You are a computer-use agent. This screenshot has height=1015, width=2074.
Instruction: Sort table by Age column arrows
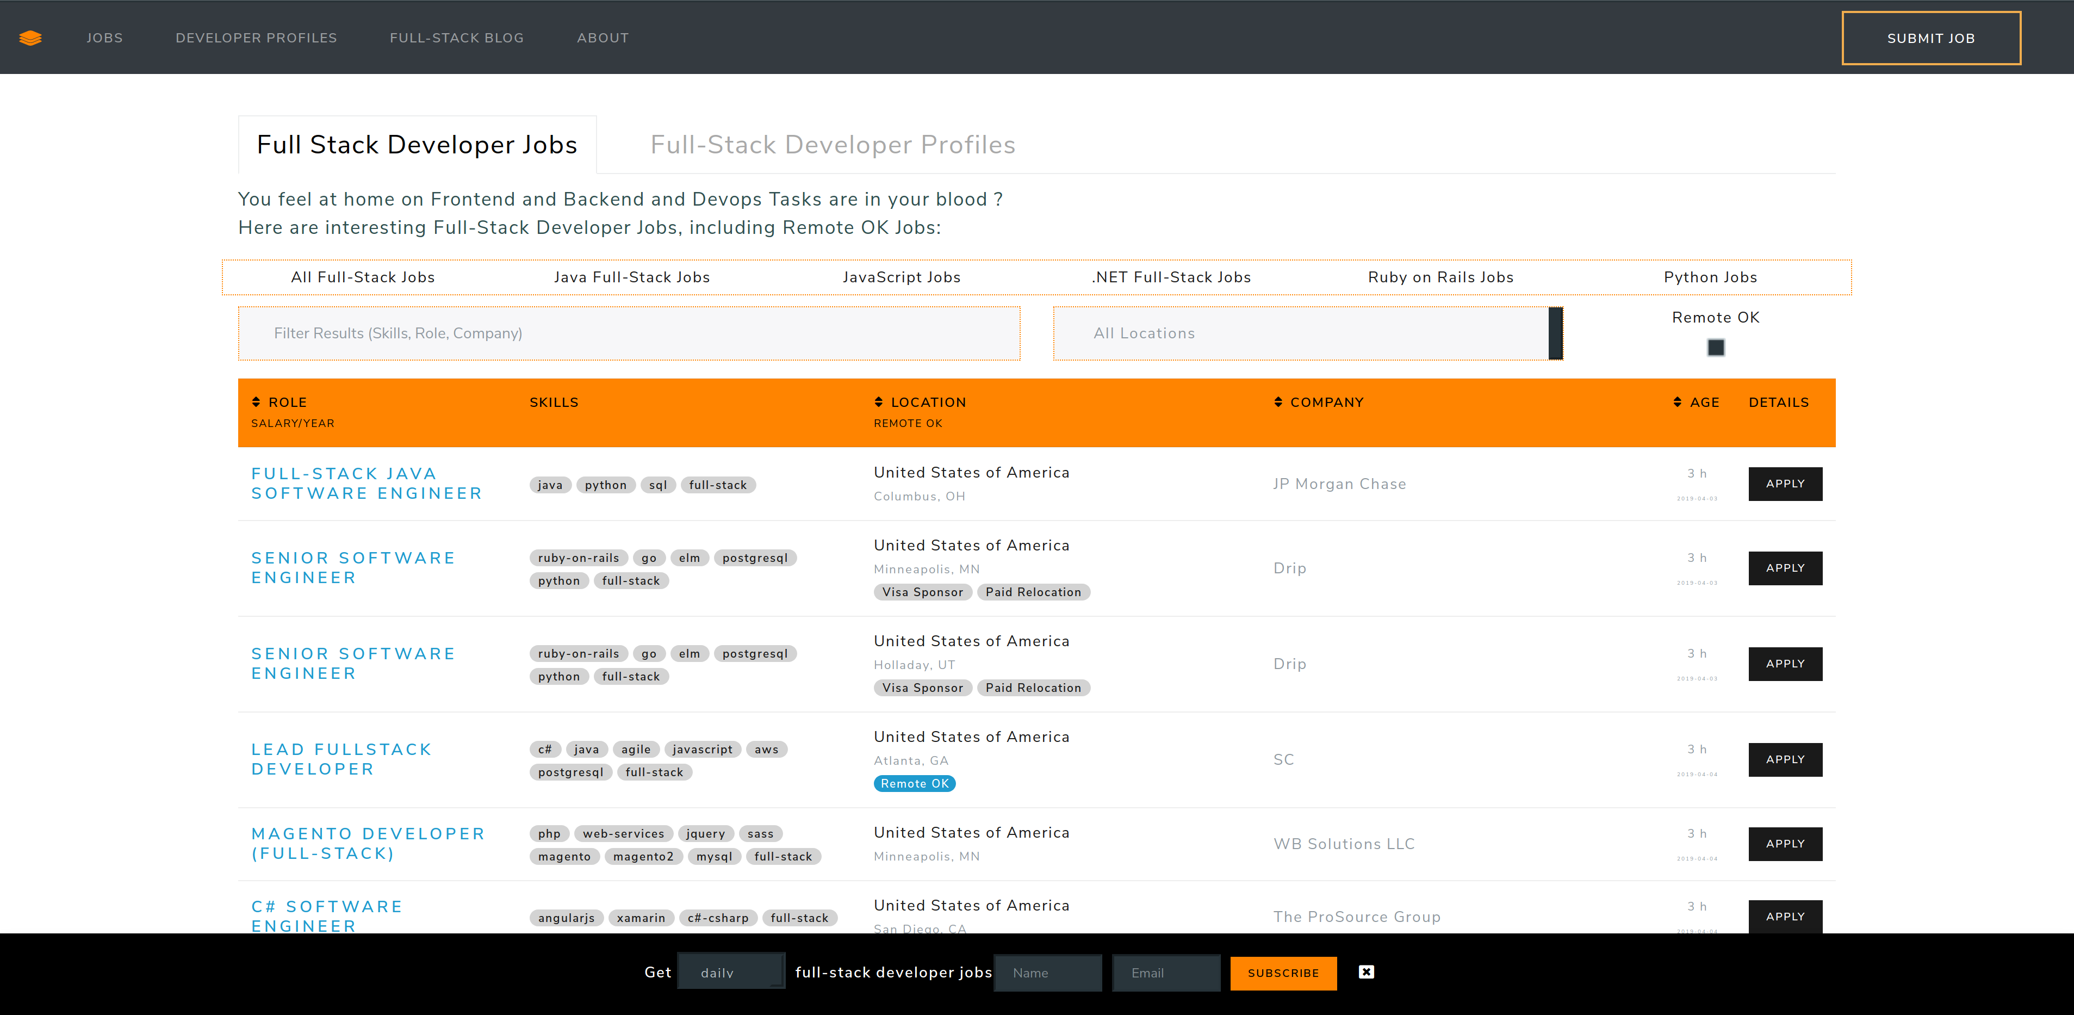coord(1677,402)
